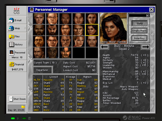Open the E-mail globe icon
Screen dimensions: 162x121
11,20
